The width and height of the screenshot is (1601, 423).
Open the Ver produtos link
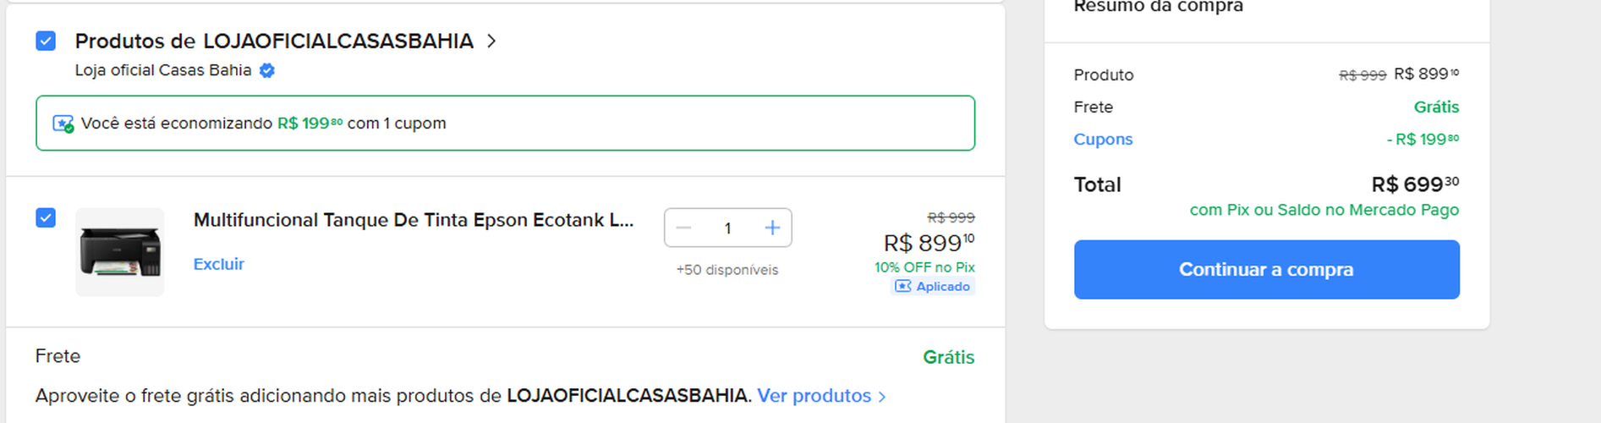[814, 396]
